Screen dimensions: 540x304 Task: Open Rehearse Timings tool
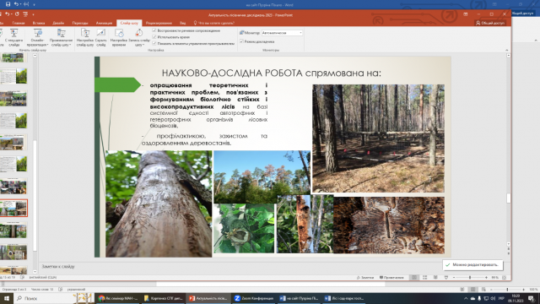tap(119, 37)
